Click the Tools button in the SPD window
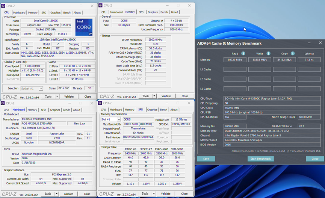325x198 pixels. [145, 193]
